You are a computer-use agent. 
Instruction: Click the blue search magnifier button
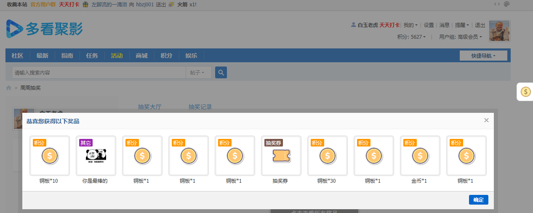[x=221, y=72]
